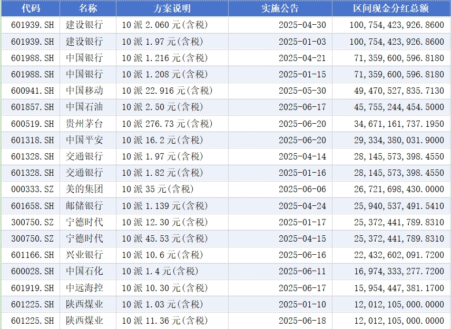The height and width of the screenshot is (329, 451).
Task: Select amount 16,974,333,277.7200
Action: 391,272
